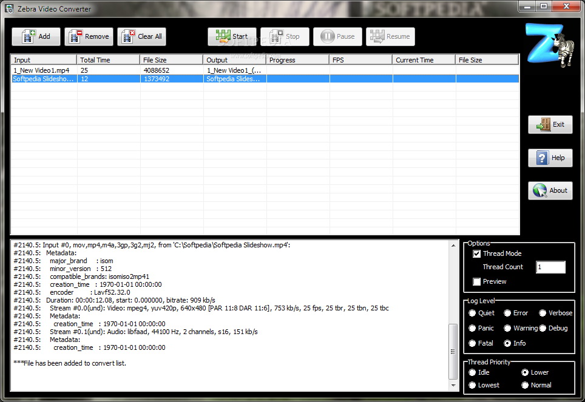This screenshot has height=402, width=585.
Task: Click file size value 4088652
Action: click(x=157, y=70)
